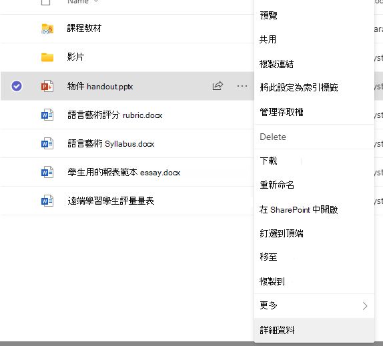
Task: Toggle the select-all checkbox in the header
Action: pyautogui.click(x=45, y=2)
